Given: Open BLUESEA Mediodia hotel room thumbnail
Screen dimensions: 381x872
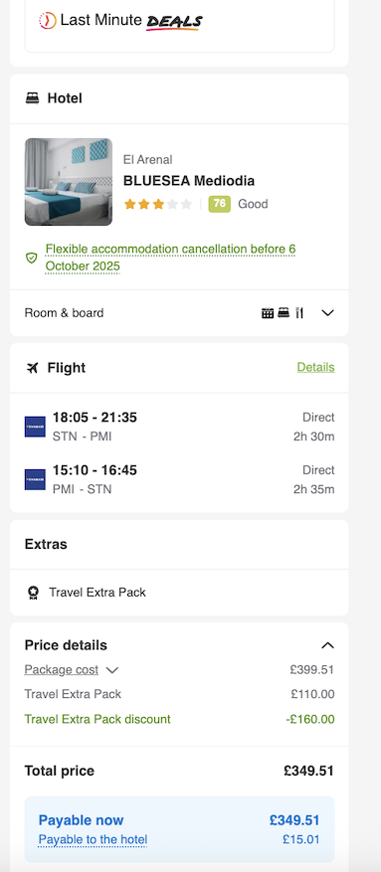Looking at the screenshot, I should [x=69, y=182].
